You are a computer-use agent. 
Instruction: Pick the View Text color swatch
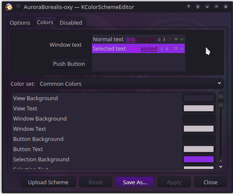point(199,108)
